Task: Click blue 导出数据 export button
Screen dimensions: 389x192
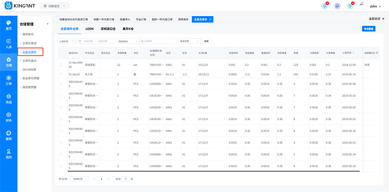Action: 368,29
